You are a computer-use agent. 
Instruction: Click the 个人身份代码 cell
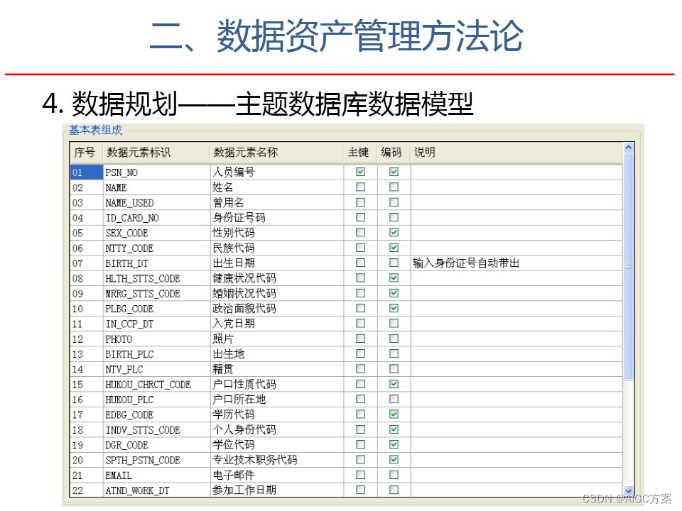point(276,430)
